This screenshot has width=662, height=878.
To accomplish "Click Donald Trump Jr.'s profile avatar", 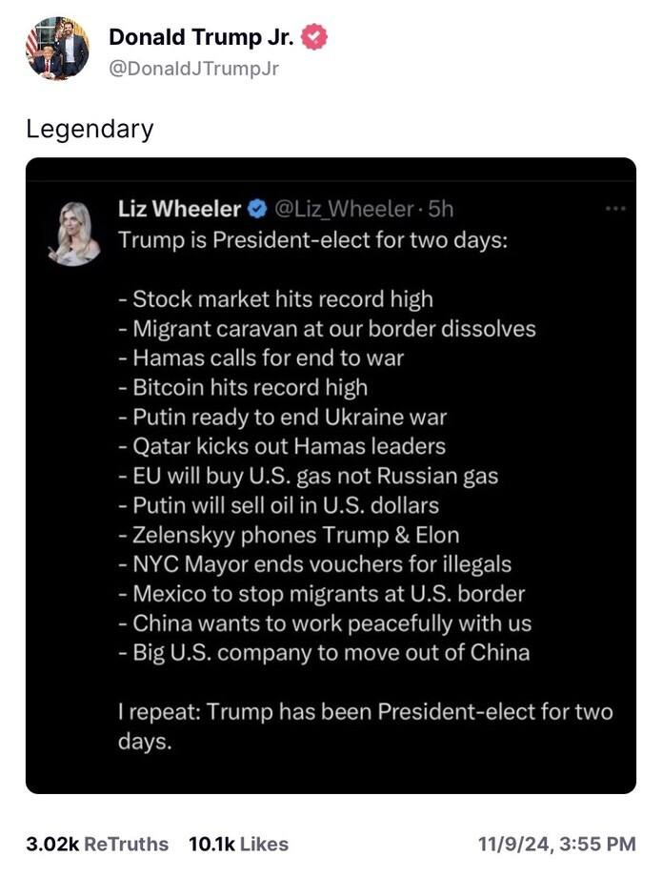I will click(57, 50).
